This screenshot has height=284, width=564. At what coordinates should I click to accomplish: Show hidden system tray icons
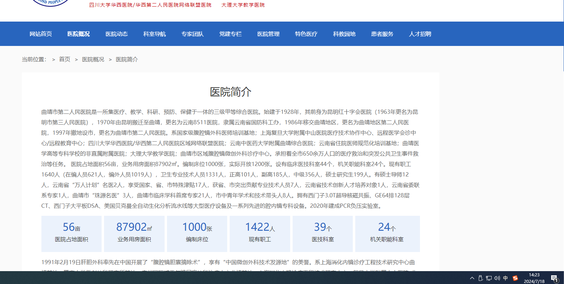point(472,278)
